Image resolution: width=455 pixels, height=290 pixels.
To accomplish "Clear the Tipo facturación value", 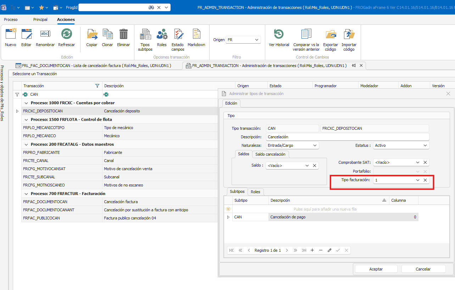I will point(425,180).
